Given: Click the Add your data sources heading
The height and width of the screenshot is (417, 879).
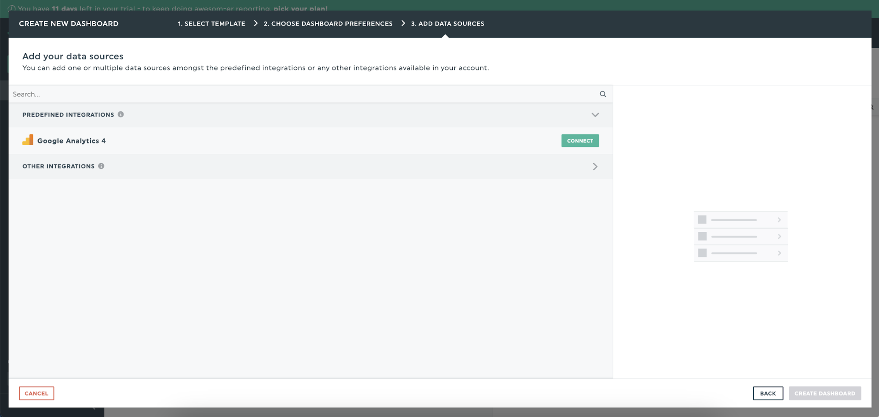Looking at the screenshot, I should (73, 56).
